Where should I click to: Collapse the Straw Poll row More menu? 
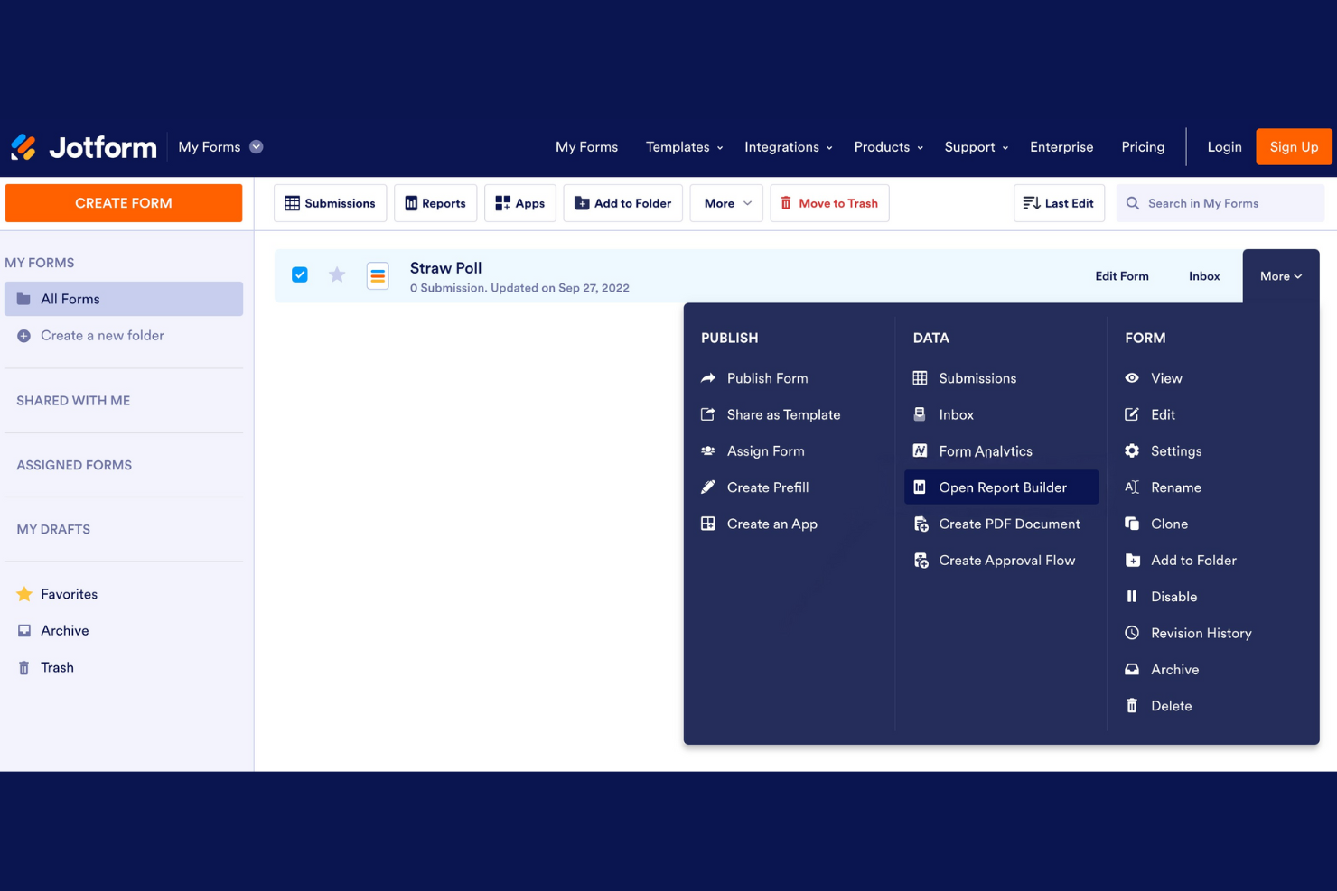(x=1281, y=276)
